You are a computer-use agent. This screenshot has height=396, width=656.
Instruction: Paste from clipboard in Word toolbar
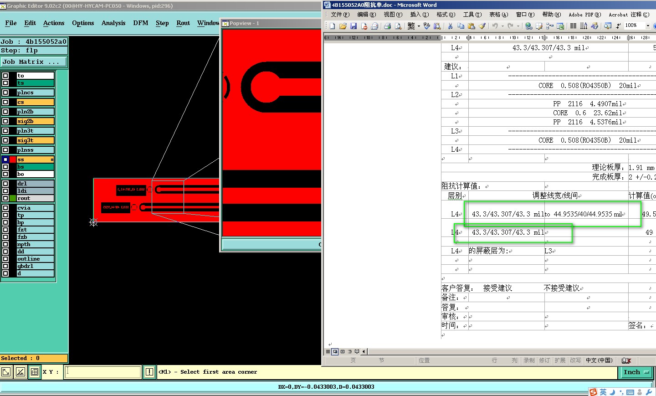click(x=471, y=26)
